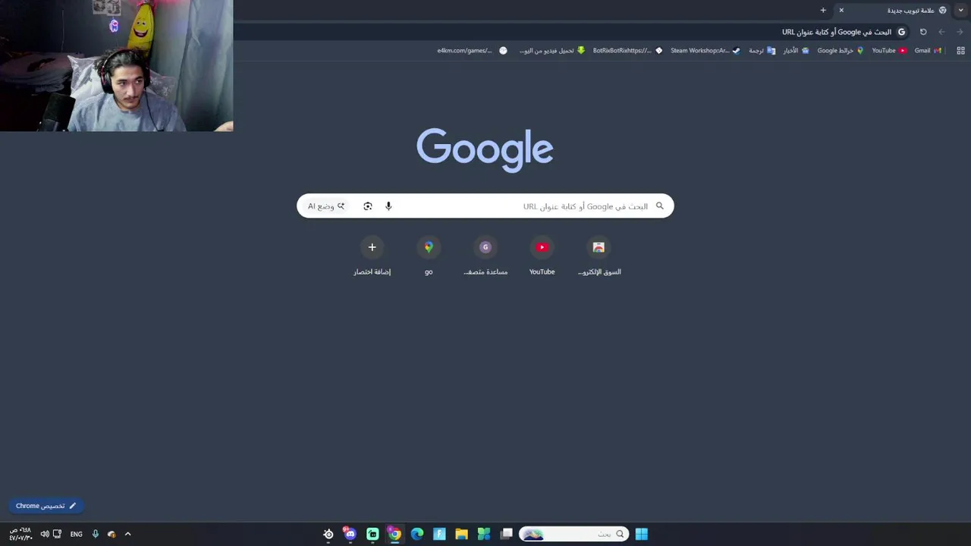Focus the Google search input box

coord(485,206)
